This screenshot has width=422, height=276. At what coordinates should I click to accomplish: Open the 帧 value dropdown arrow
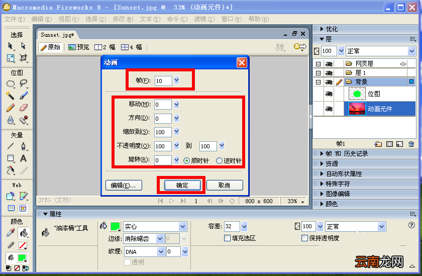coord(176,80)
